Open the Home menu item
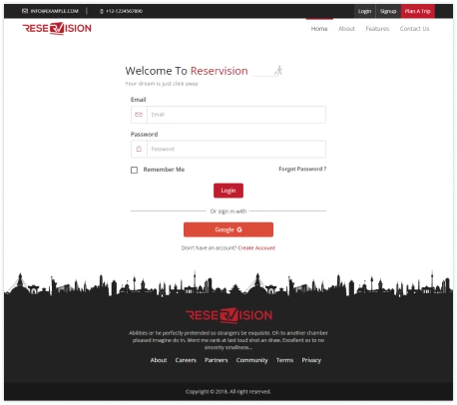This screenshot has width=457, height=405. click(x=319, y=29)
